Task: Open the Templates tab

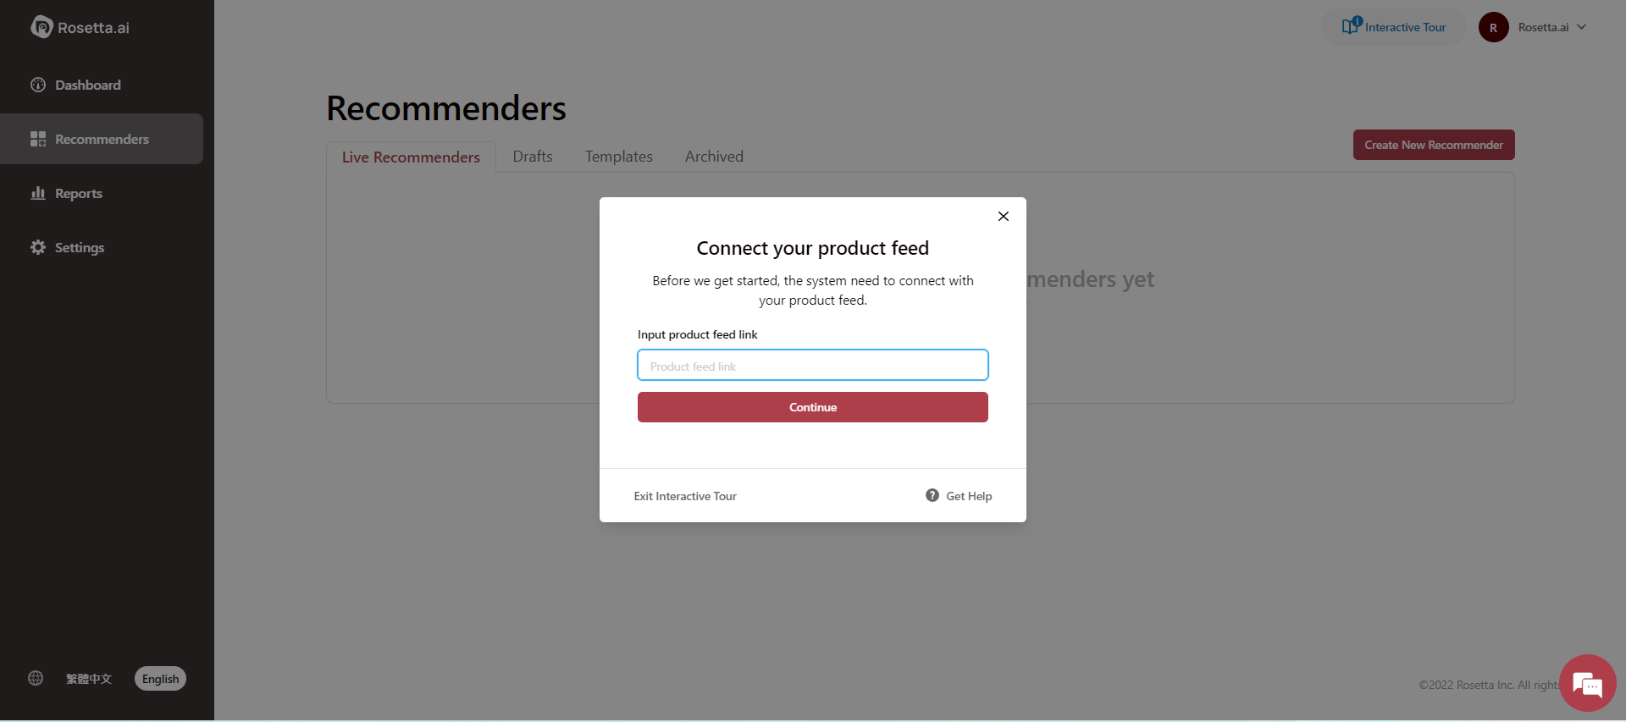Action: click(x=619, y=157)
